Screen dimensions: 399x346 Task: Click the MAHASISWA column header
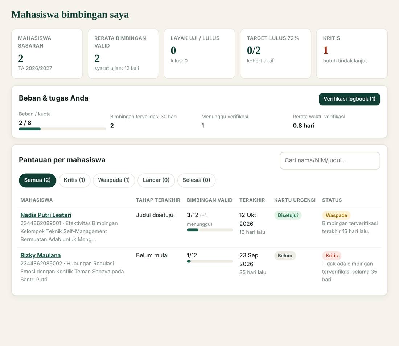click(37, 200)
